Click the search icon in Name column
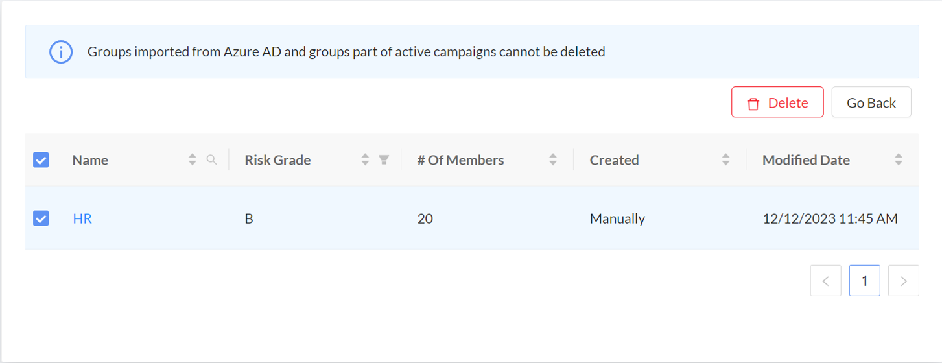942x363 pixels. coord(211,159)
